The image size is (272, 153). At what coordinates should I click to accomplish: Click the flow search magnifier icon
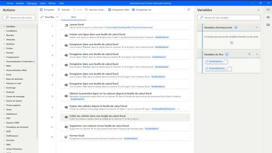pyautogui.click(x=189, y=9)
